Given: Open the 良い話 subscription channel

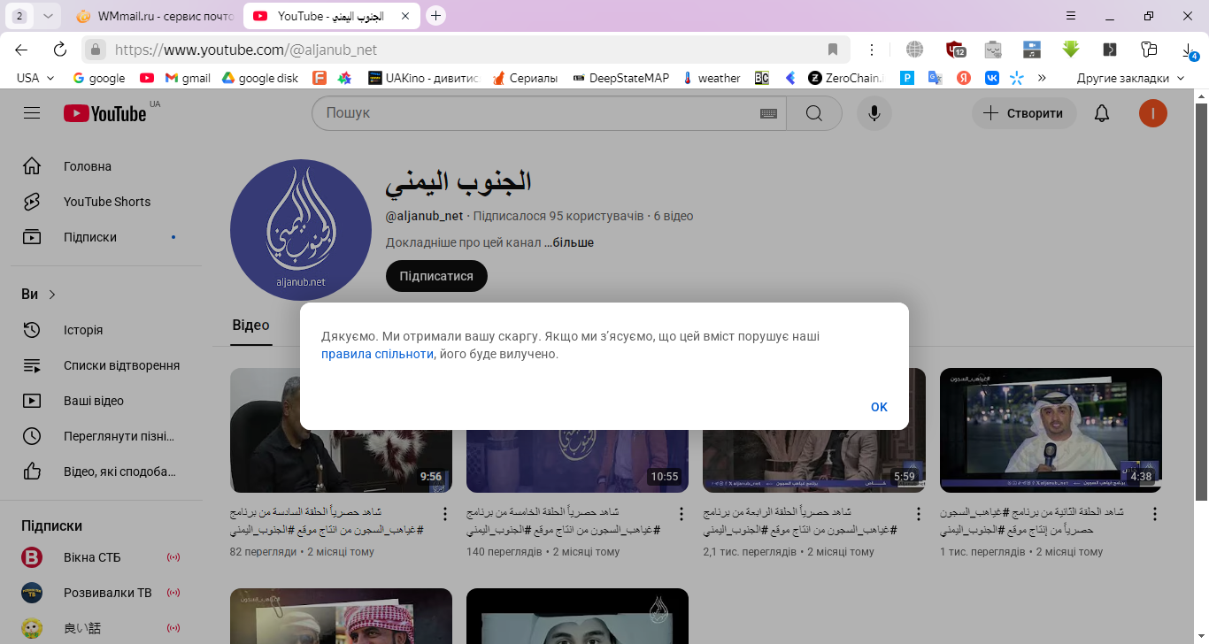Looking at the screenshot, I should (x=106, y=628).
